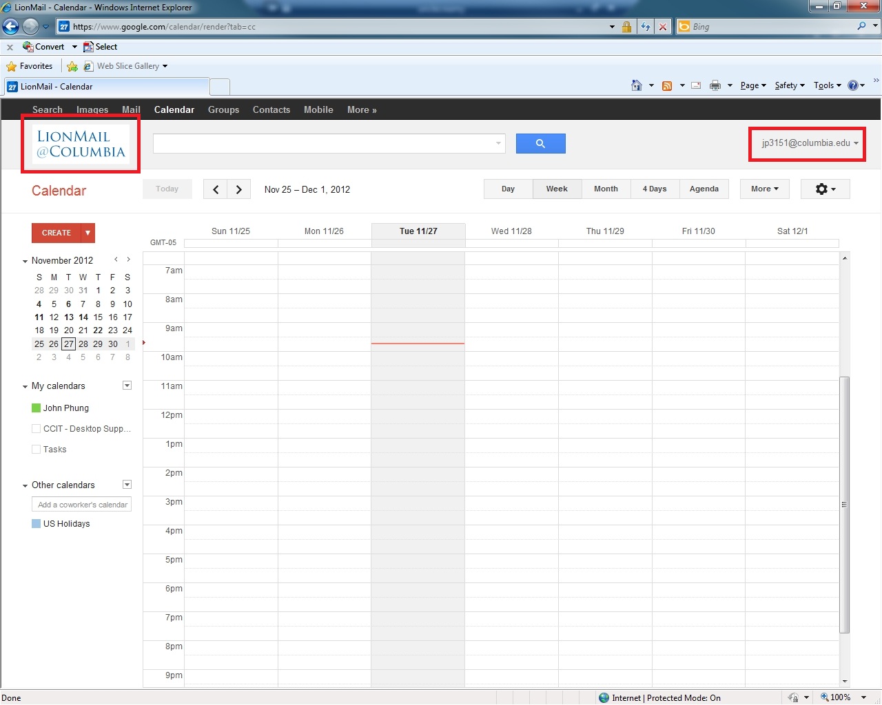Click the blue calendar search button

pyautogui.click(x=541, y=143)
